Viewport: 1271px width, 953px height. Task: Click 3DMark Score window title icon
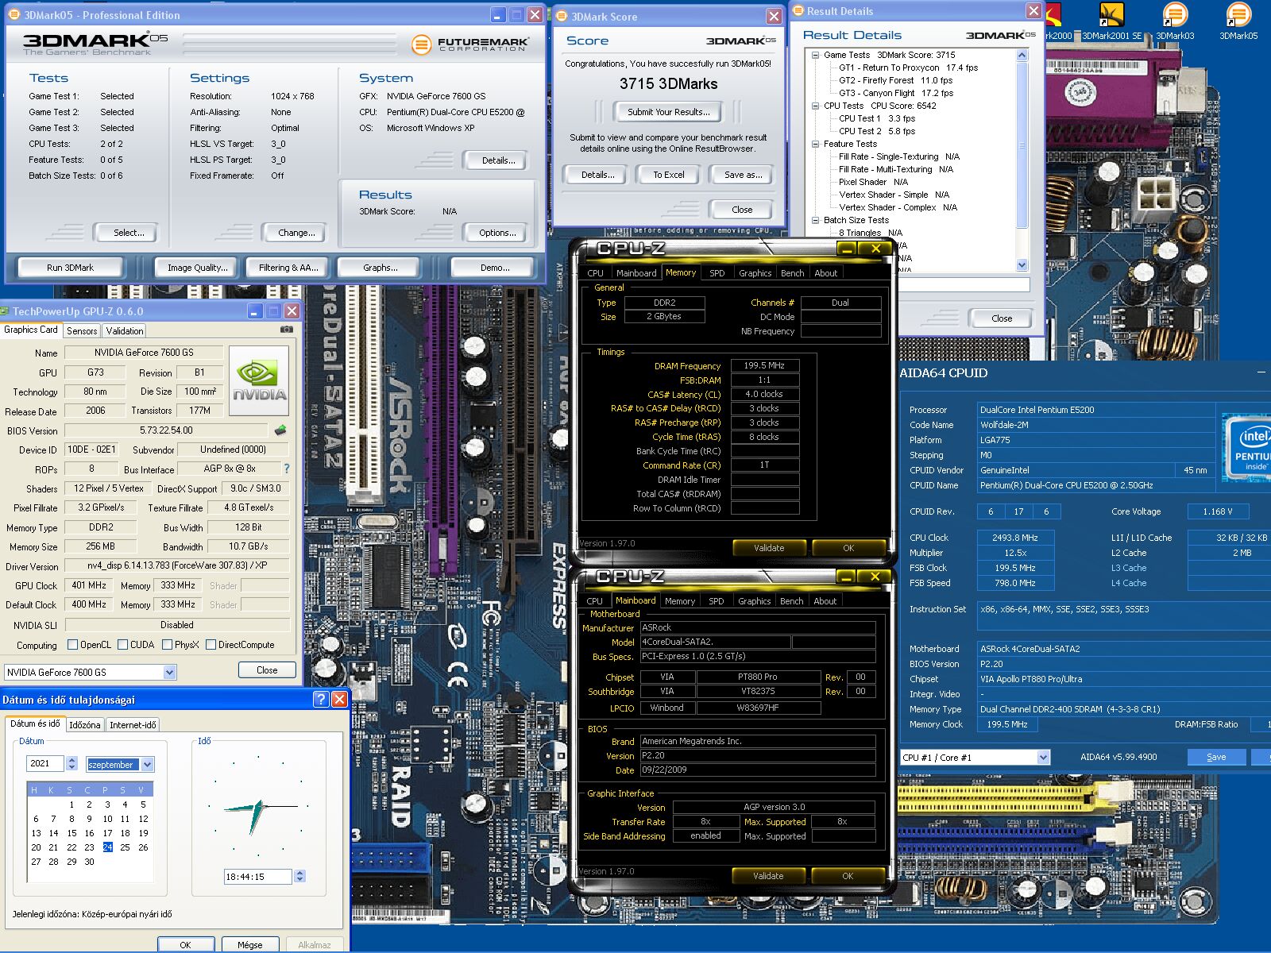[562, 17]
